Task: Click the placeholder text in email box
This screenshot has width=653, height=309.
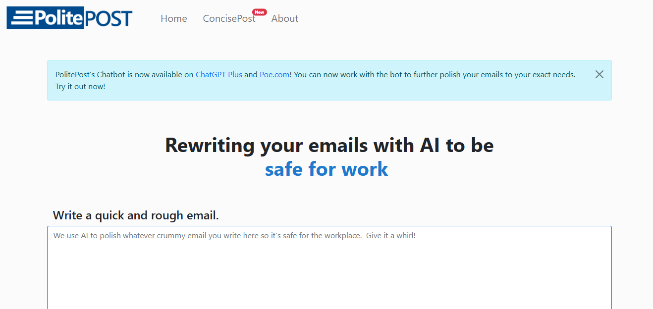Action: (x=234, y=236)
